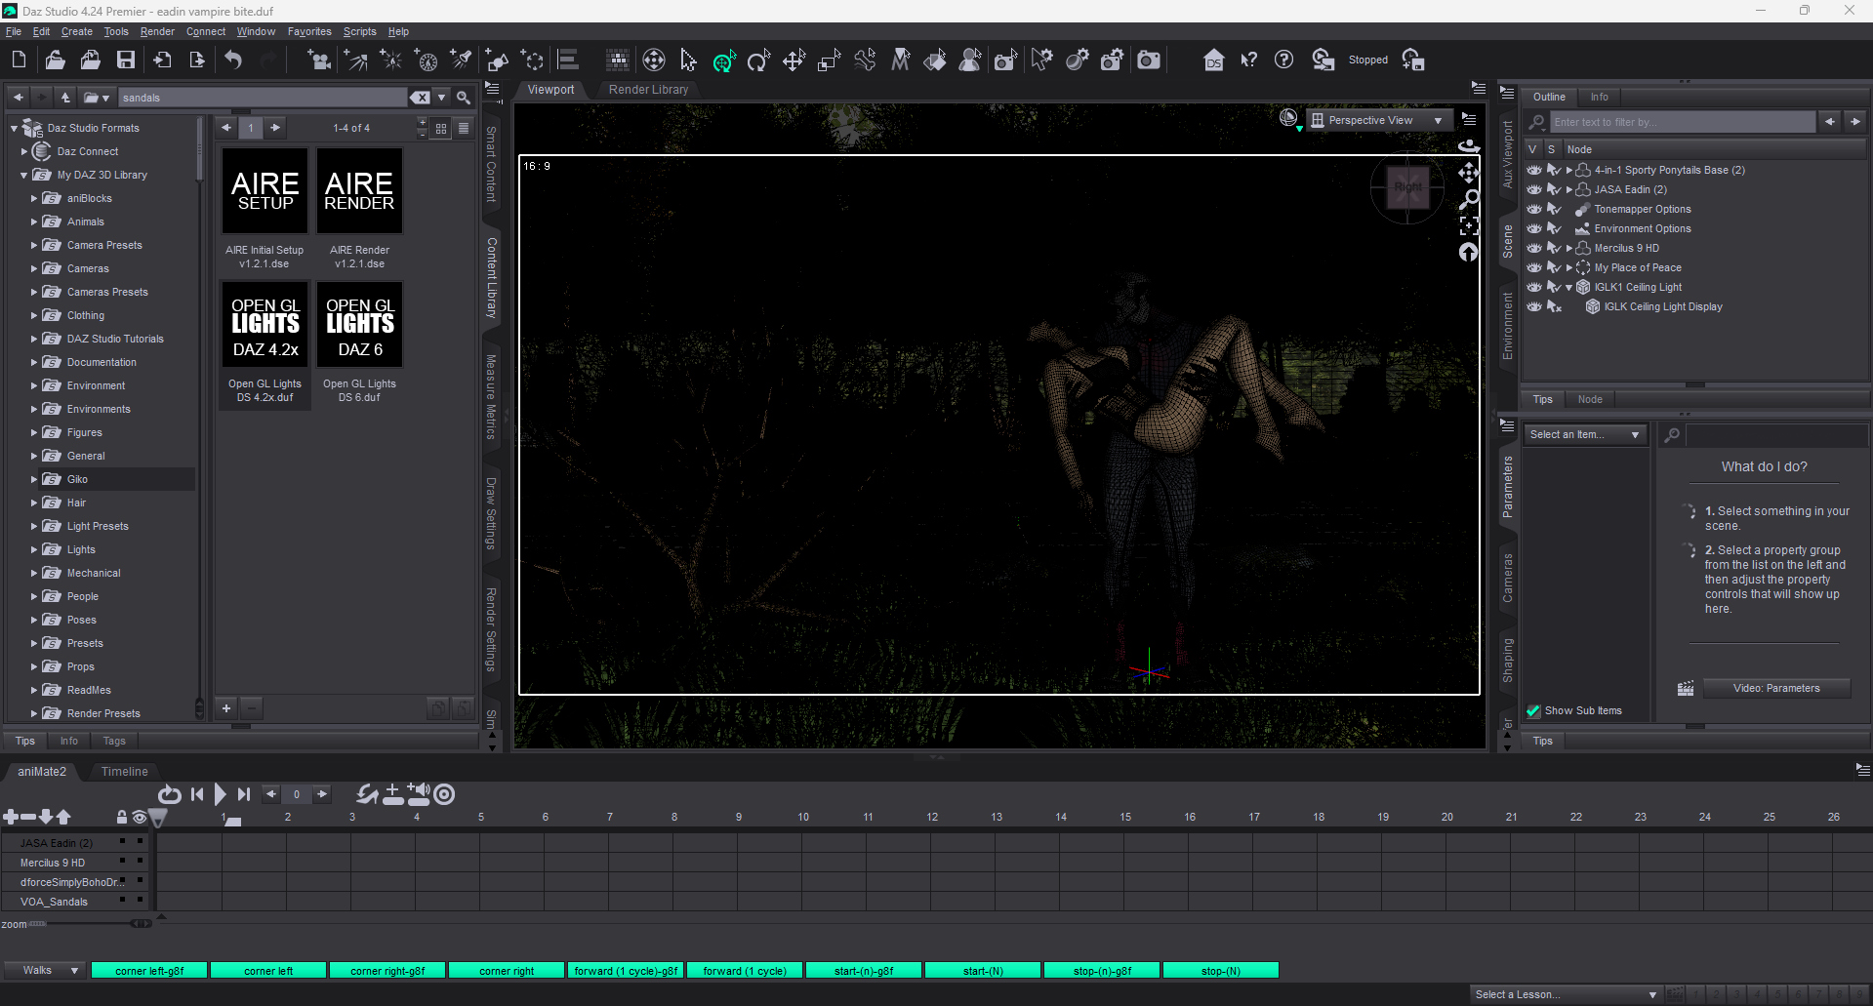The height and width of the screenshot is (1006, 1873).
Task: Open the AIRE Render thumbnail
Action: tap(359, 191)
